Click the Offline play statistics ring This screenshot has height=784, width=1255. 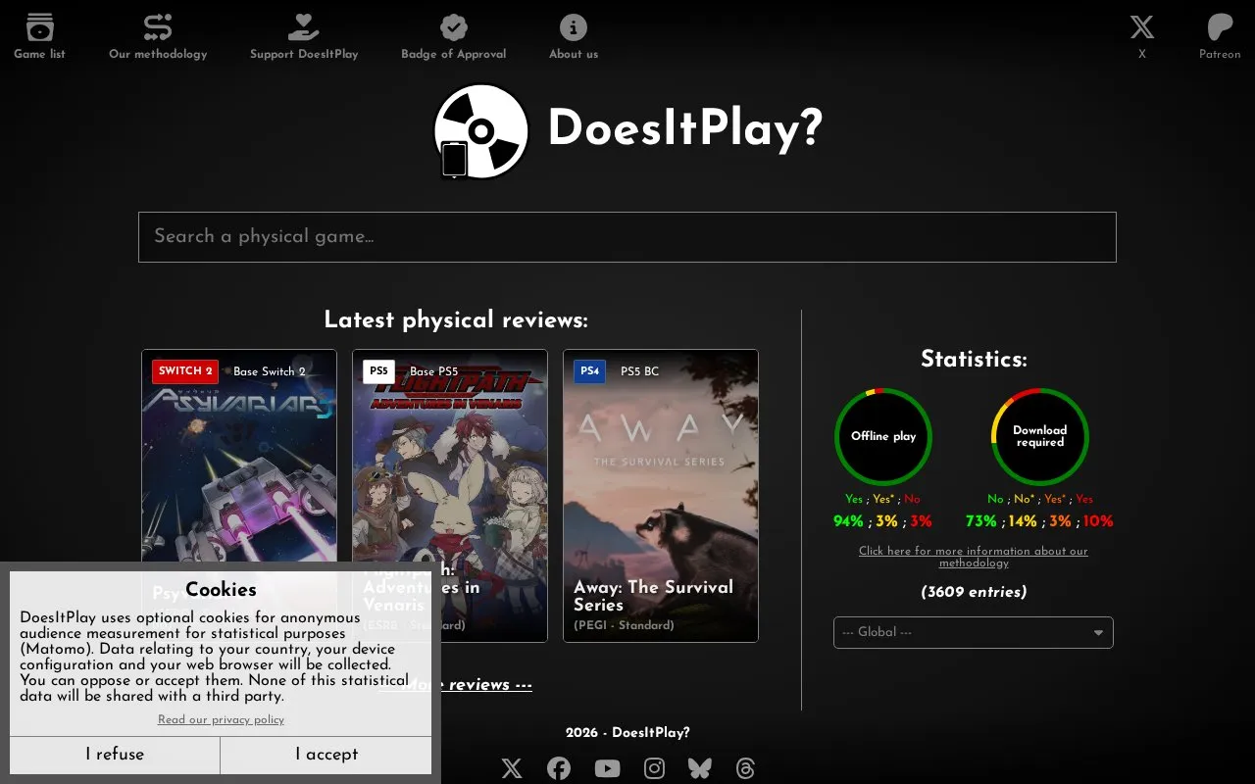pos(883,437)
